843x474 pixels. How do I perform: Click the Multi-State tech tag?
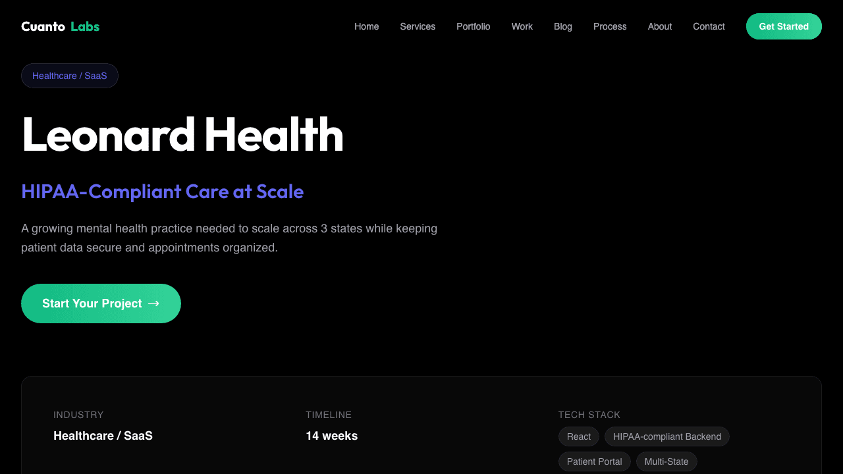(666, 461)
